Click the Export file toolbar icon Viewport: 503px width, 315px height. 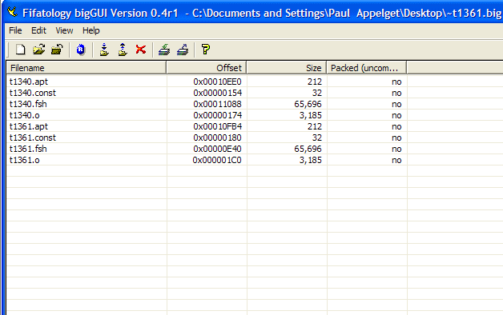point(123,50)
